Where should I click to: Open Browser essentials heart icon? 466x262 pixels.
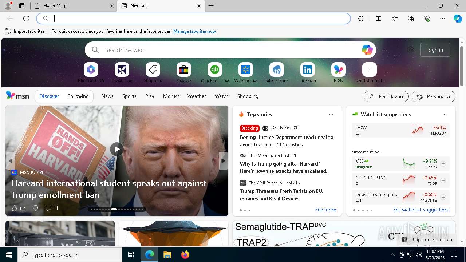pos(427,19)
